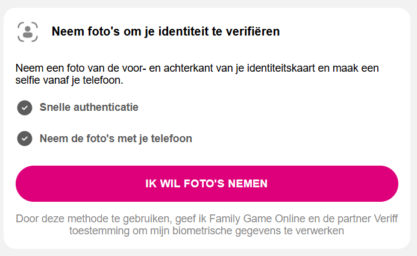
Task: Click the checkmark beside Neem de foto's met je telefoon
Action: click(25, 139)
